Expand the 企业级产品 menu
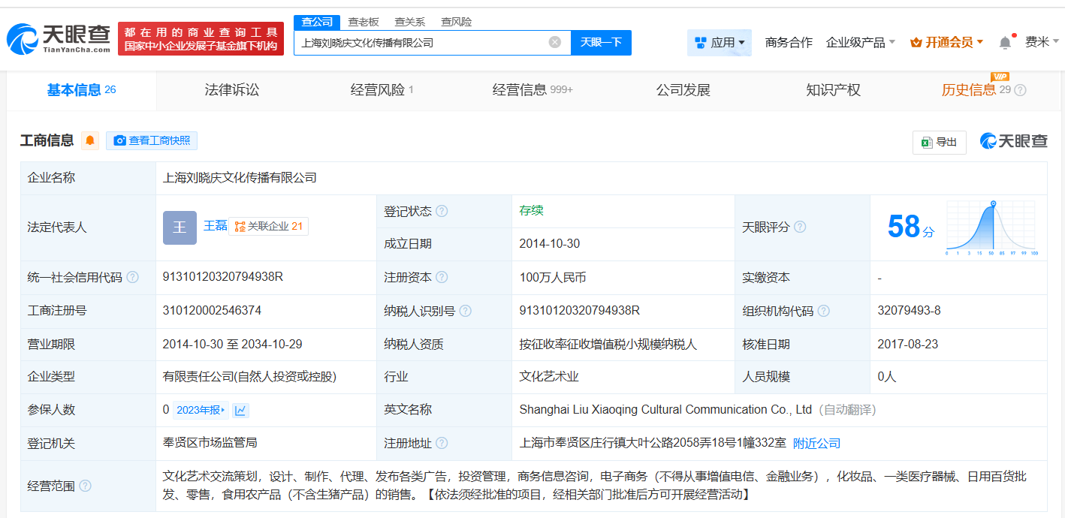Screen dimensions: 1065x518 click(861, 43)
